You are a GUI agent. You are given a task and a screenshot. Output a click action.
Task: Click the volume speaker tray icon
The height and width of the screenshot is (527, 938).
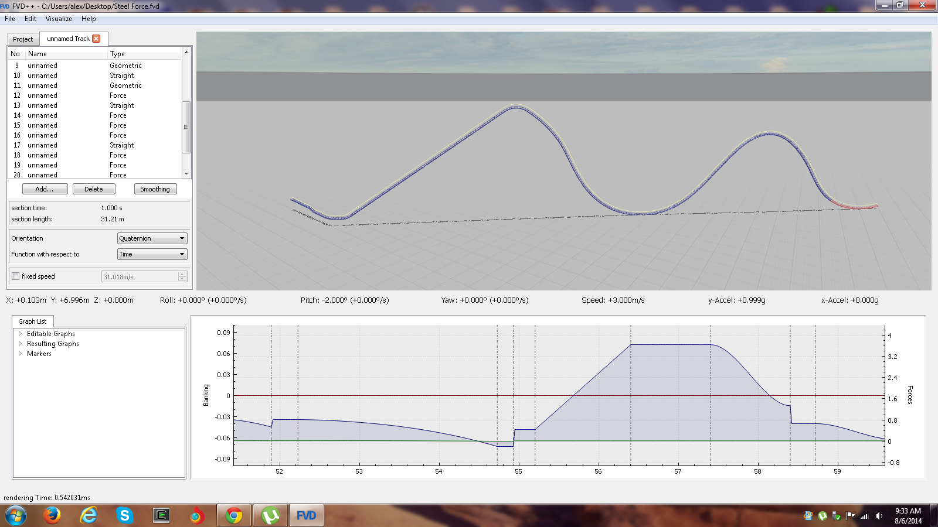[879, 516]
